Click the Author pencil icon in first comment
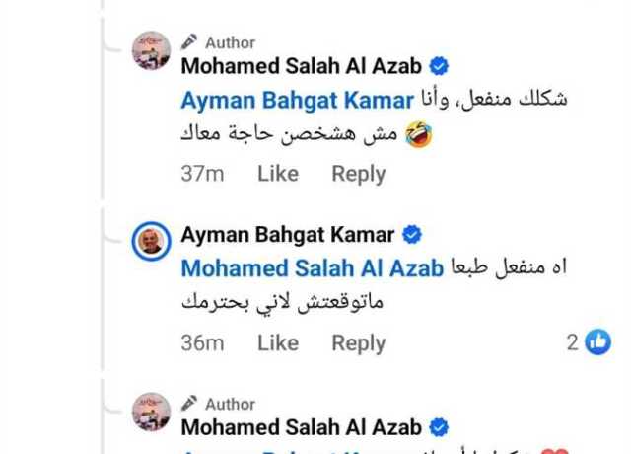This screenshot has width=631, height=454. pos(189,41)
